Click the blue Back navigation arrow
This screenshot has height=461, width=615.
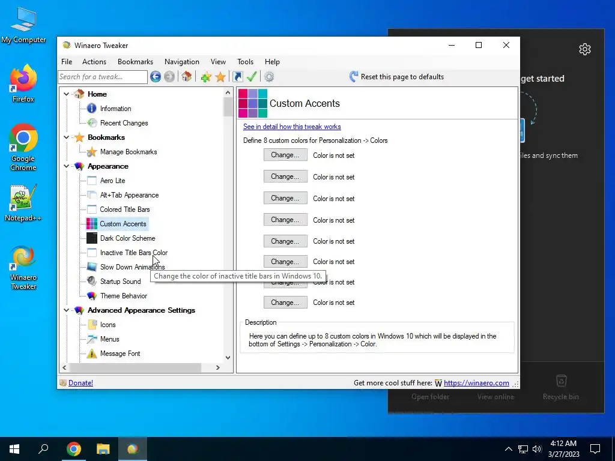(156, 77)
